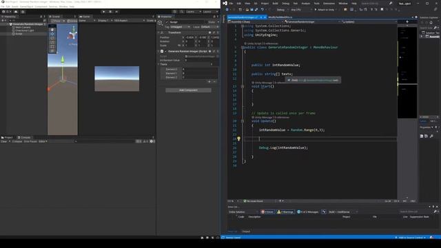The image size is (441, 248).
Task: Open the aspect ratio dropdown in Game view
Action: pos(130,21)
